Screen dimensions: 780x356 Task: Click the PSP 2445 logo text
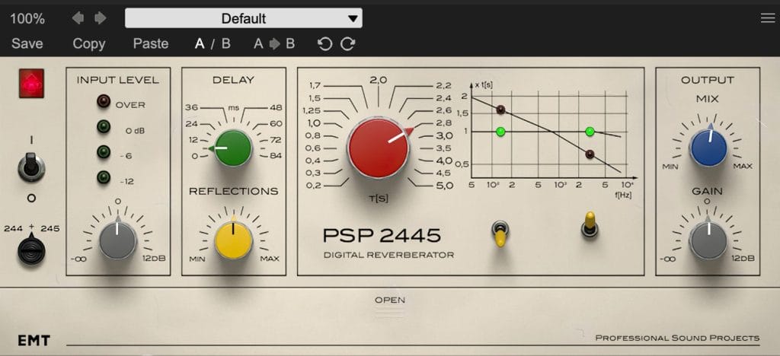(382, 235)
